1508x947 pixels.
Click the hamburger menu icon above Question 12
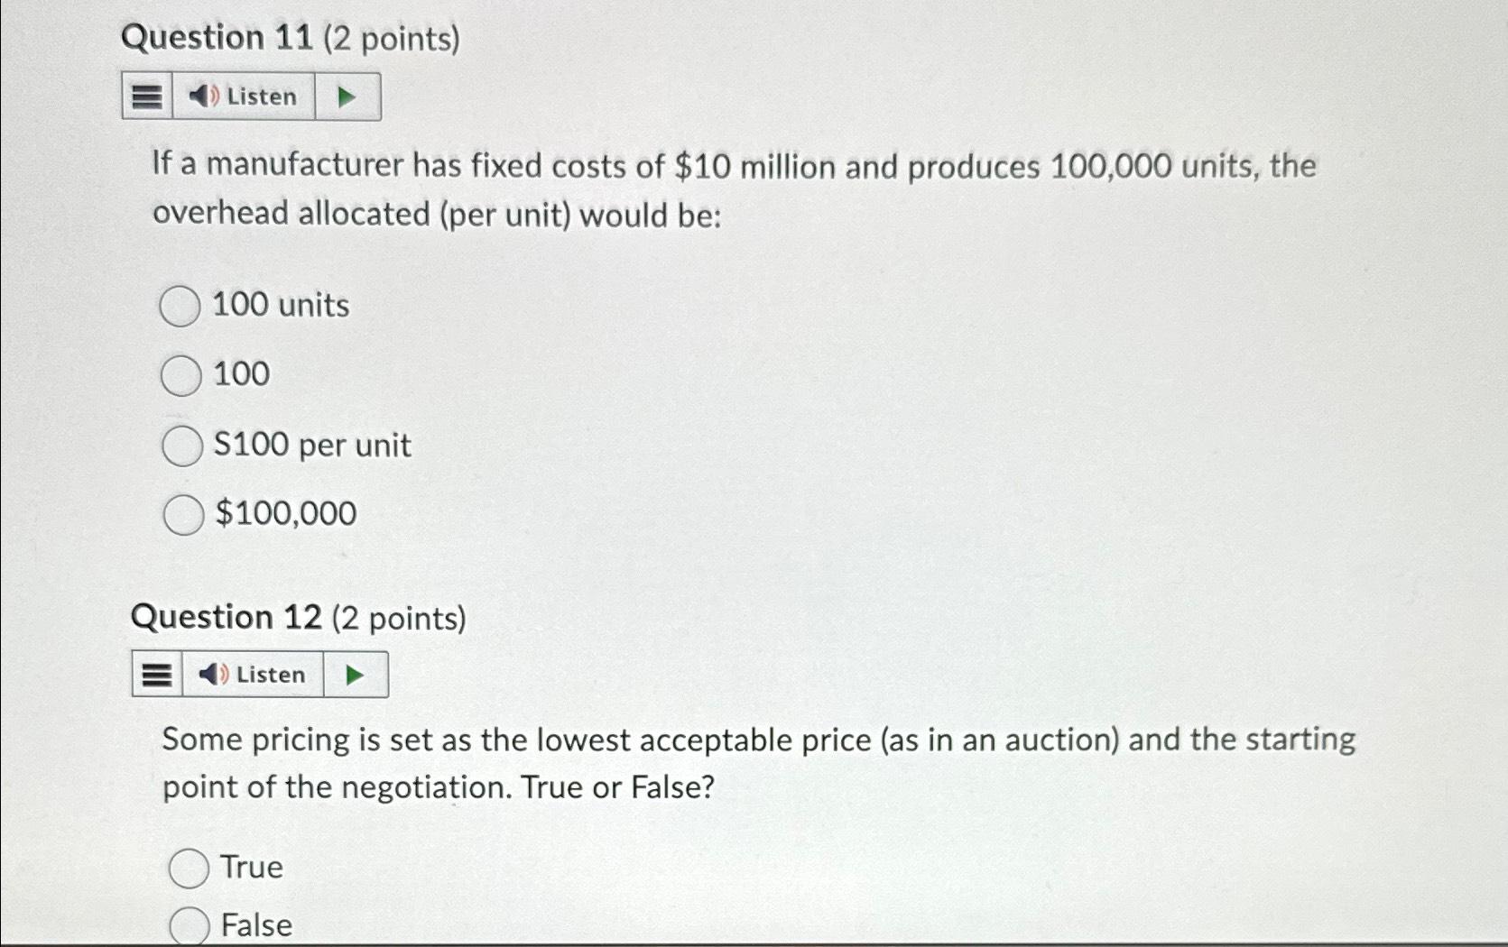155,674
